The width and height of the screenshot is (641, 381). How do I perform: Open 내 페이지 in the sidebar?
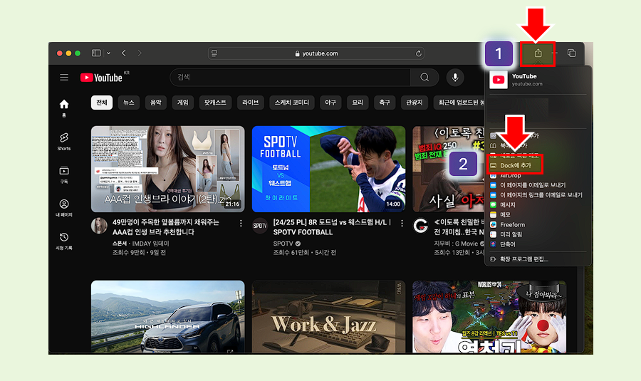64,208
